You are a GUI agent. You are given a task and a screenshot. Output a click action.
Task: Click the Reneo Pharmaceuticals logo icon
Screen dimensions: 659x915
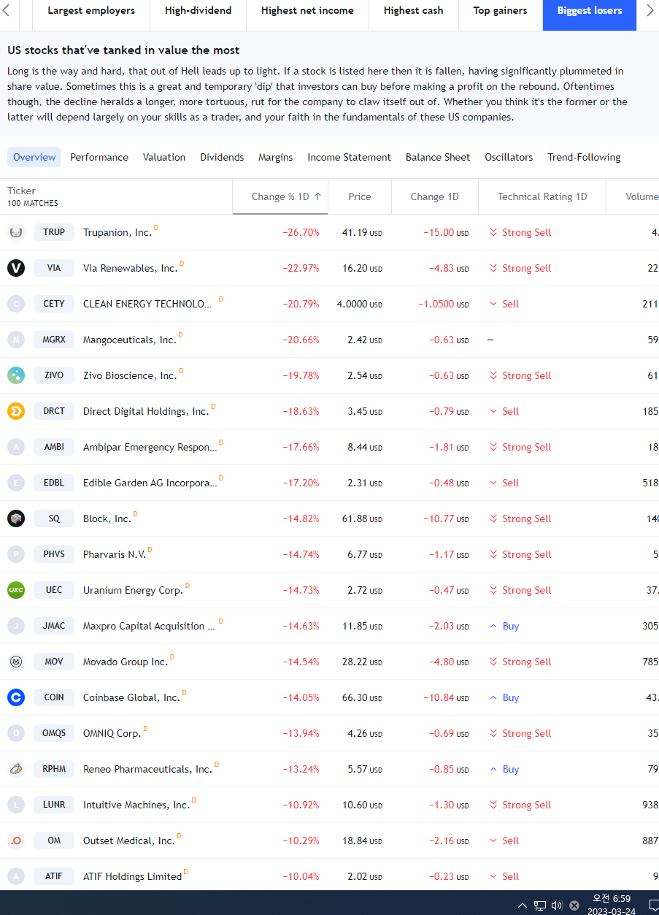(16, 769)
